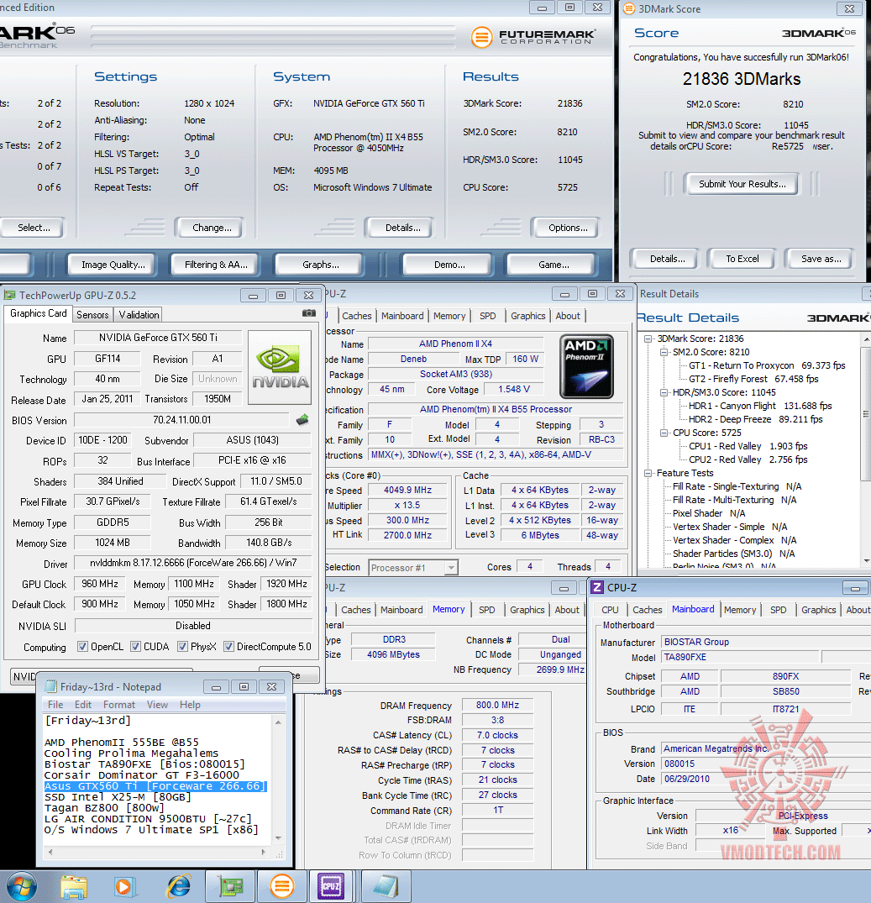The height and width of the screenshot is (903, 871).
Task: Click the 3DMark Score window title icon
Action: 629,8
